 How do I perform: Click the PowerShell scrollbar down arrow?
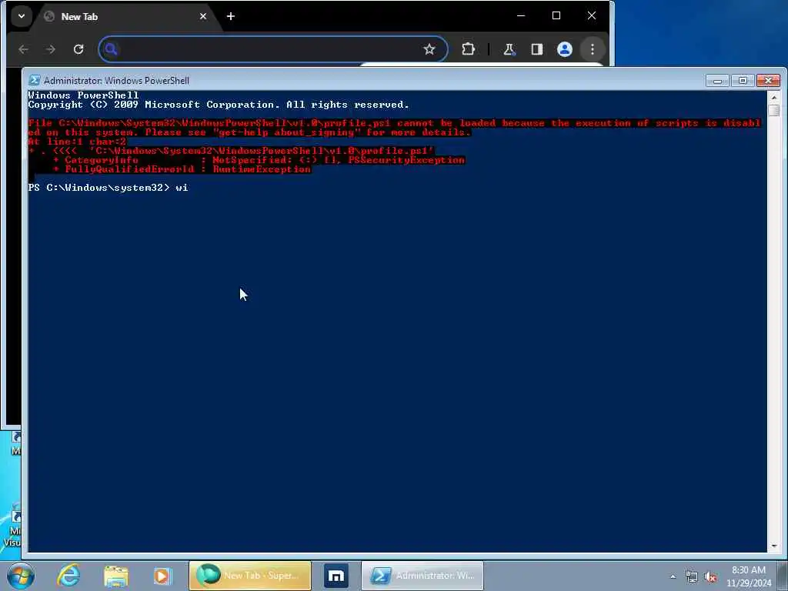774,546
